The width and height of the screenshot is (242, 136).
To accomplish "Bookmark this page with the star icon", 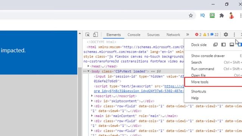I will [191, 15].
